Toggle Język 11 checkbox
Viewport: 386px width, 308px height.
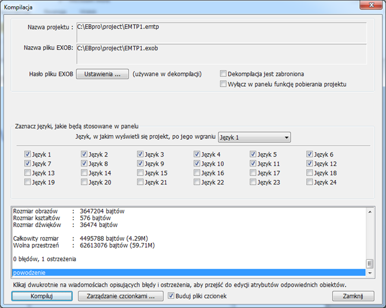pyautogui.click(x=253, y=163)
